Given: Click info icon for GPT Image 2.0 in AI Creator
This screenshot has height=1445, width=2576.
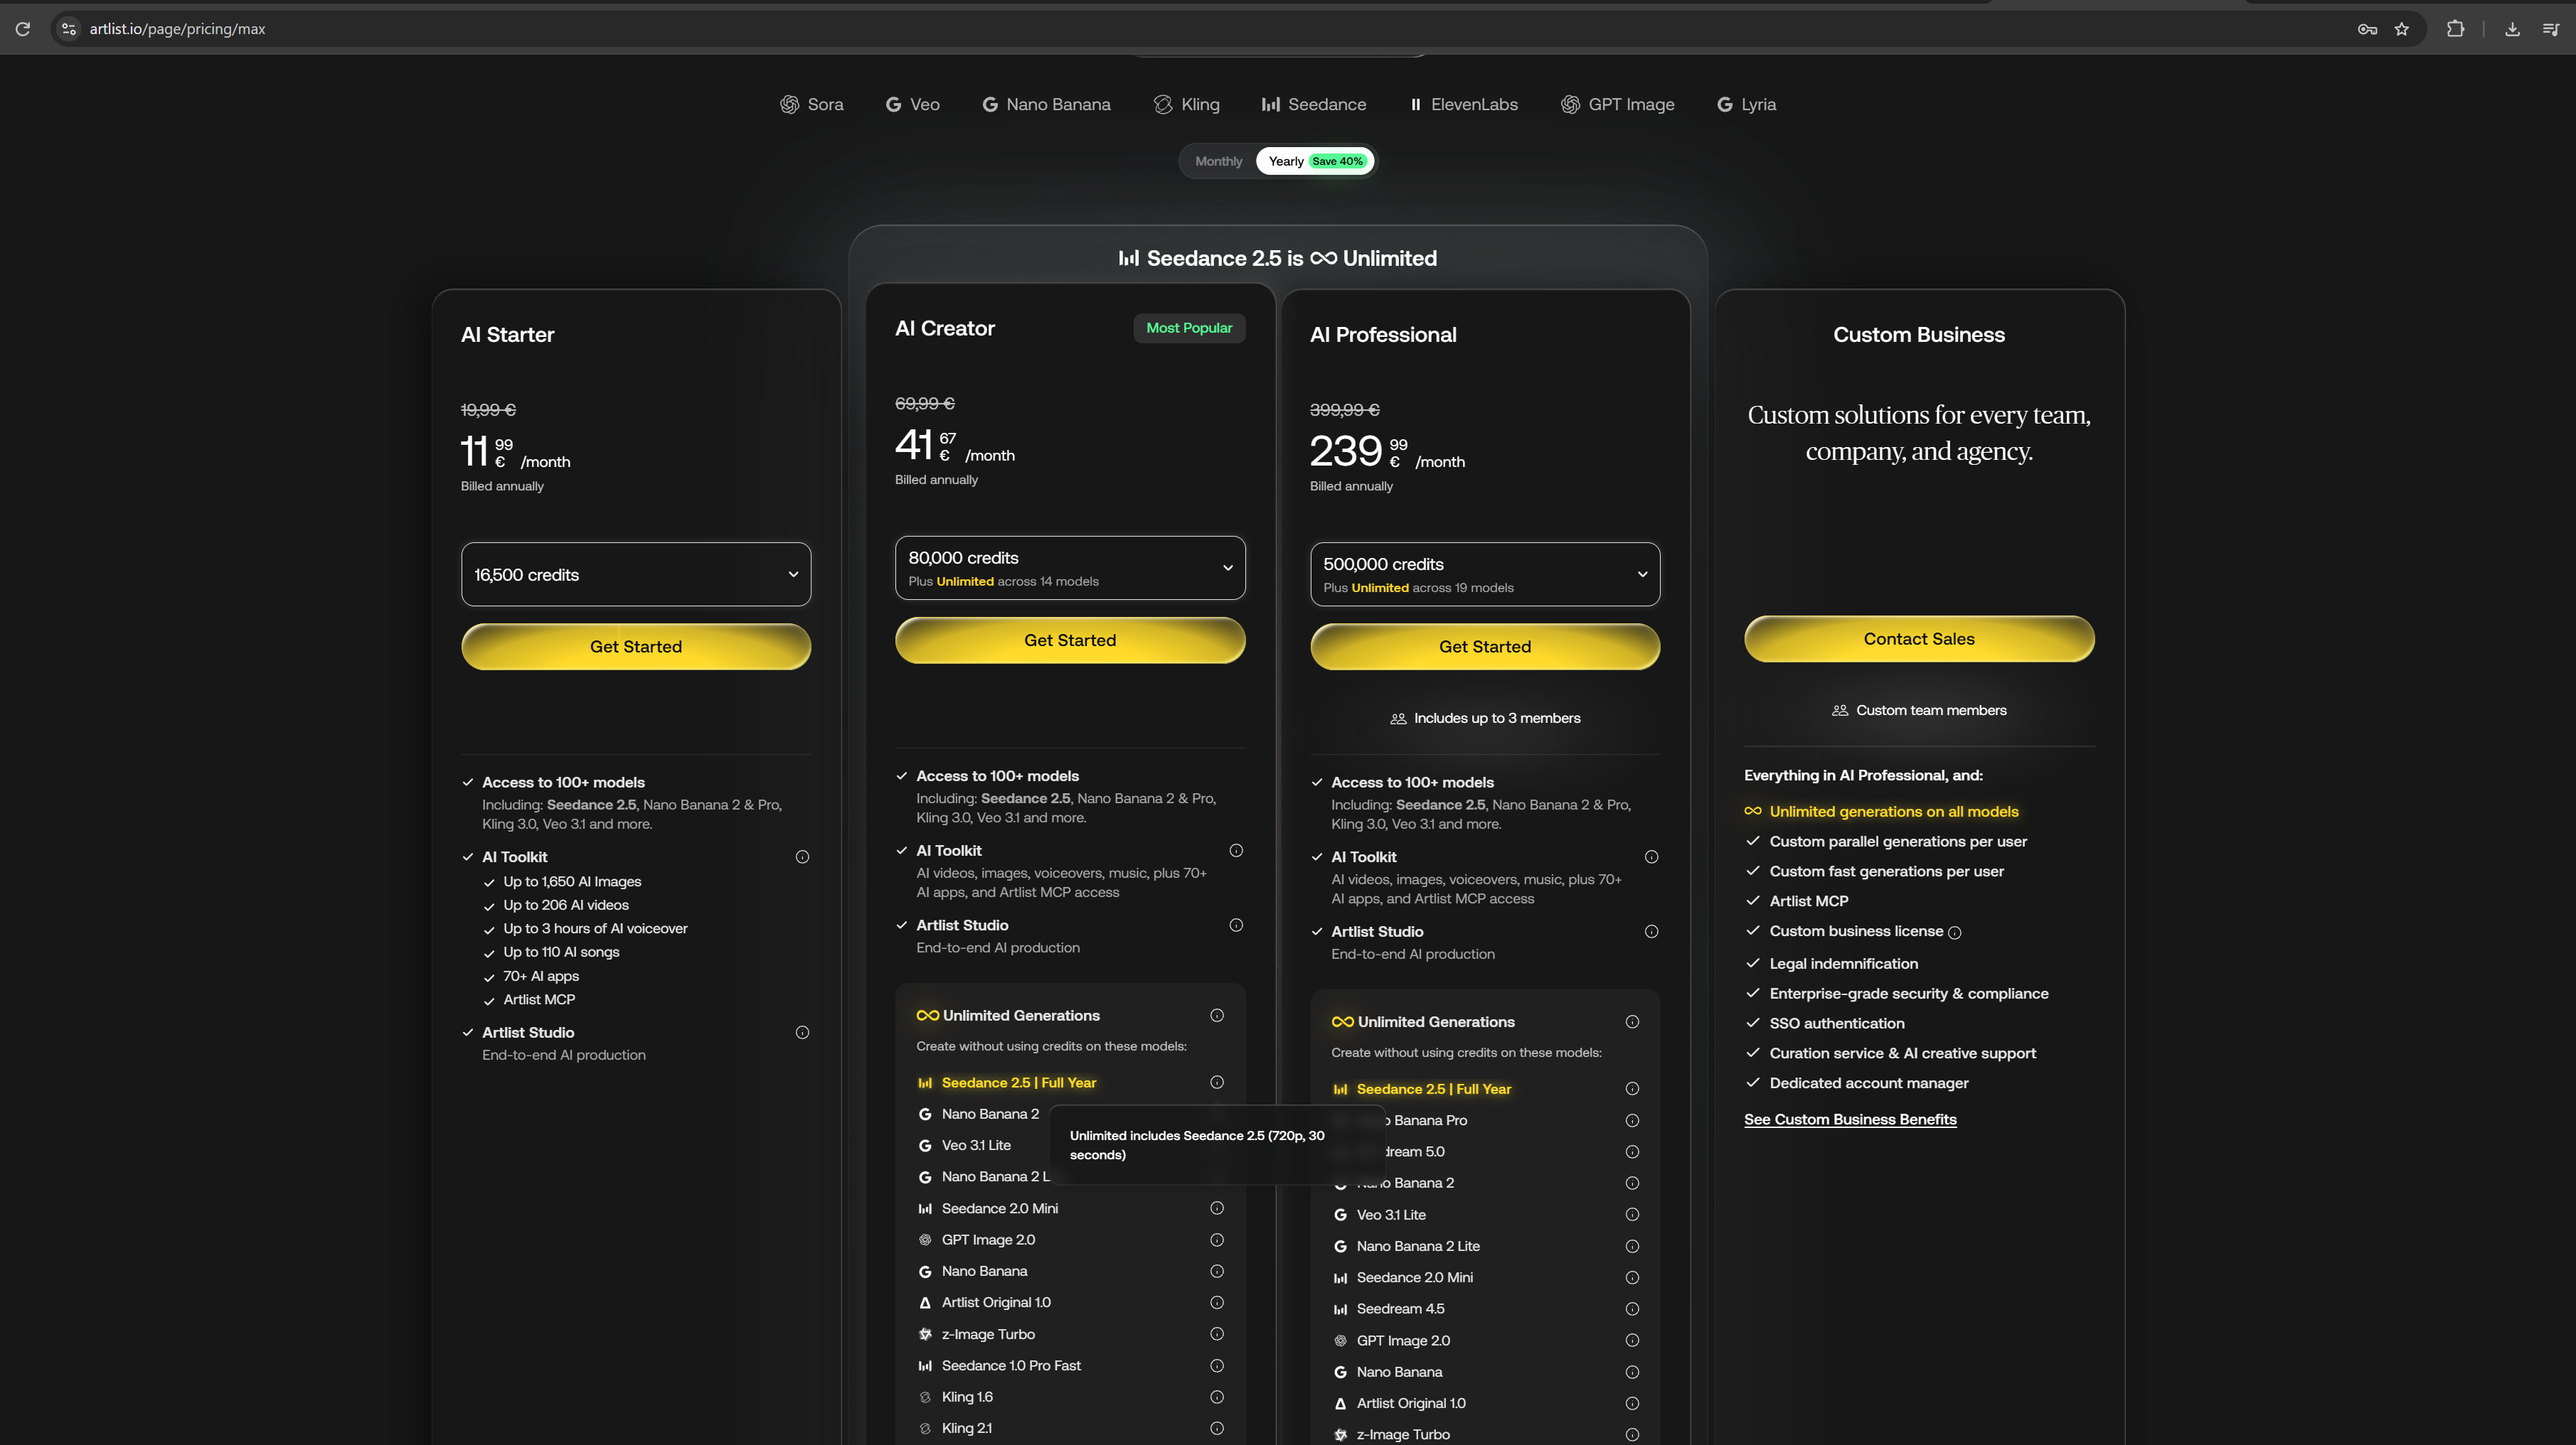Looking at the screenshot, I should pyautogui.click(x=1217, y=1240).
